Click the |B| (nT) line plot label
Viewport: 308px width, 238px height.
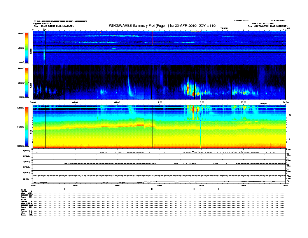point(26,179)
